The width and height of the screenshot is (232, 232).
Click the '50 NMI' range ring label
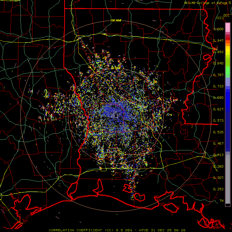[116, 68]
